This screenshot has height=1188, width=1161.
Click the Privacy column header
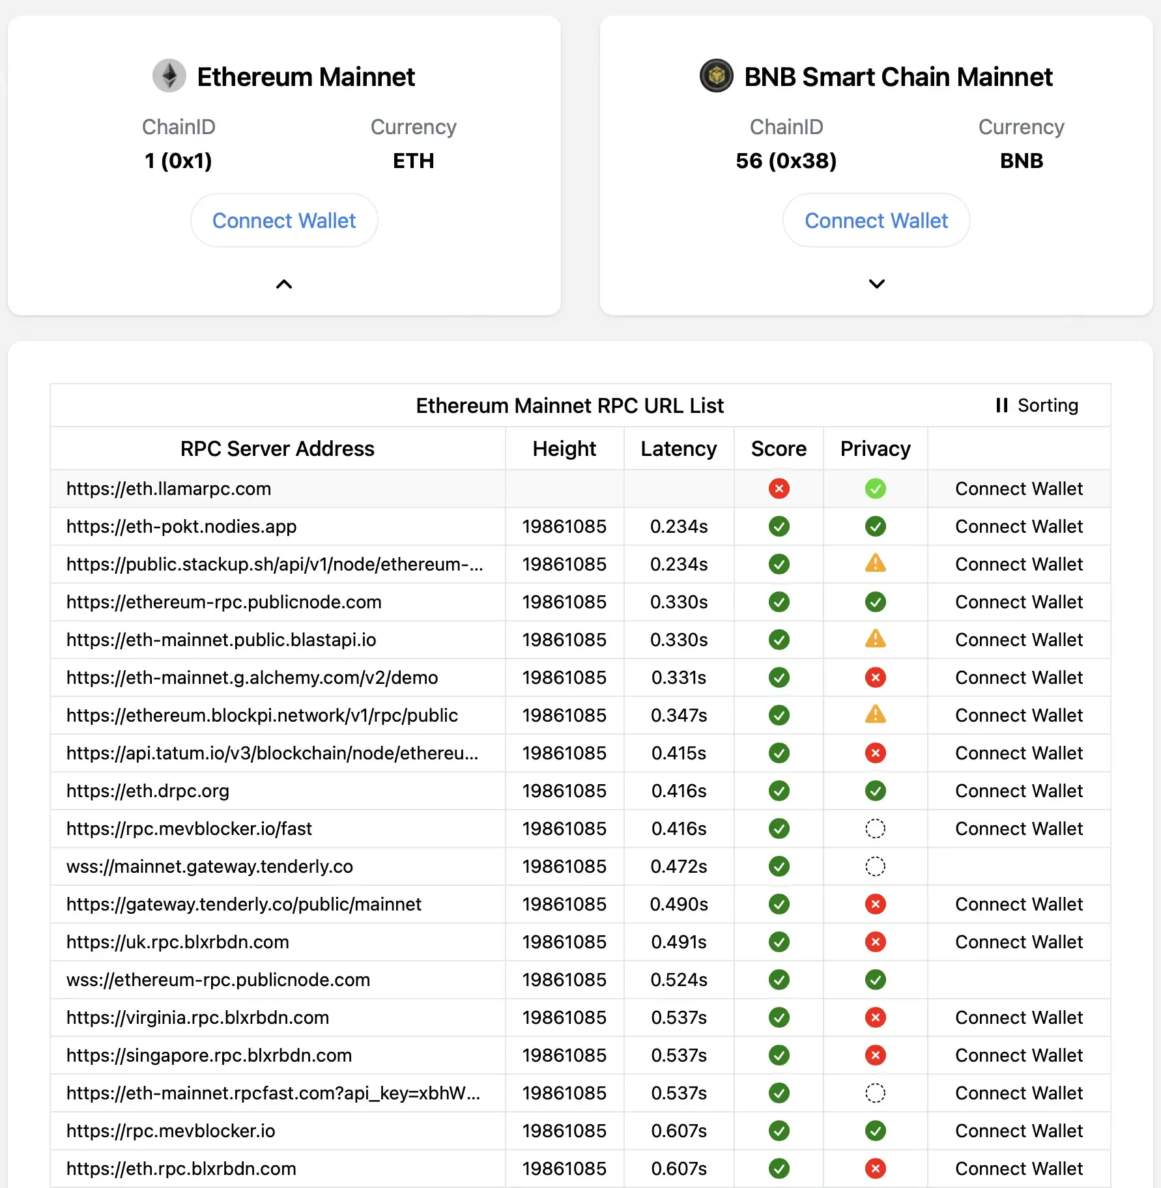(x=875, y=449)
